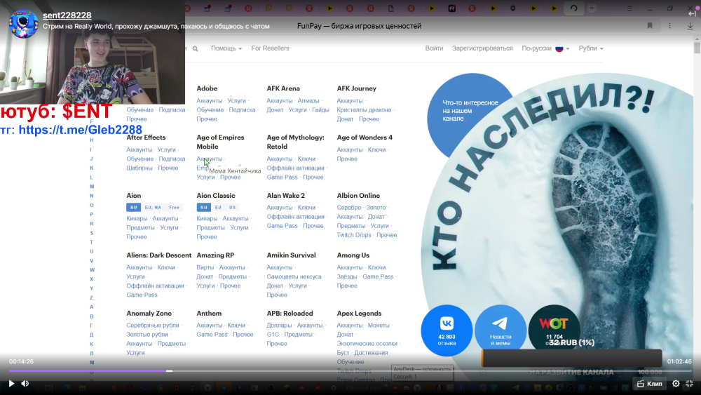Select the loading tab with spinner icon

coord(573,8)
